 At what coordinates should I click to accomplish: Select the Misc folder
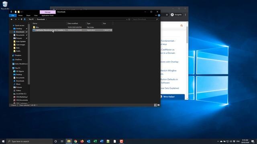pos(72,27)
